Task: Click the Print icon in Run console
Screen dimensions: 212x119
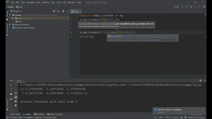Action: 16,101
